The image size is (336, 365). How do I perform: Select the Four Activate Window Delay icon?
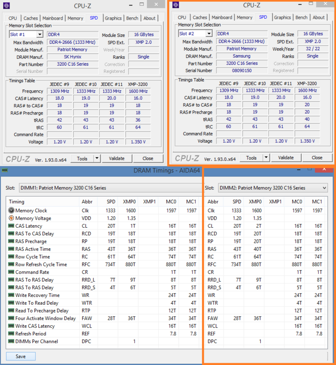point(11,318)
